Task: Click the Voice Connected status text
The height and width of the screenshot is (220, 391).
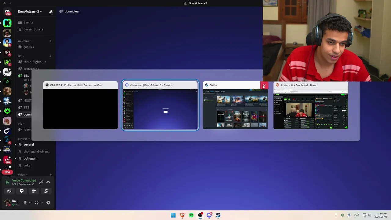Action: point(24,181)
